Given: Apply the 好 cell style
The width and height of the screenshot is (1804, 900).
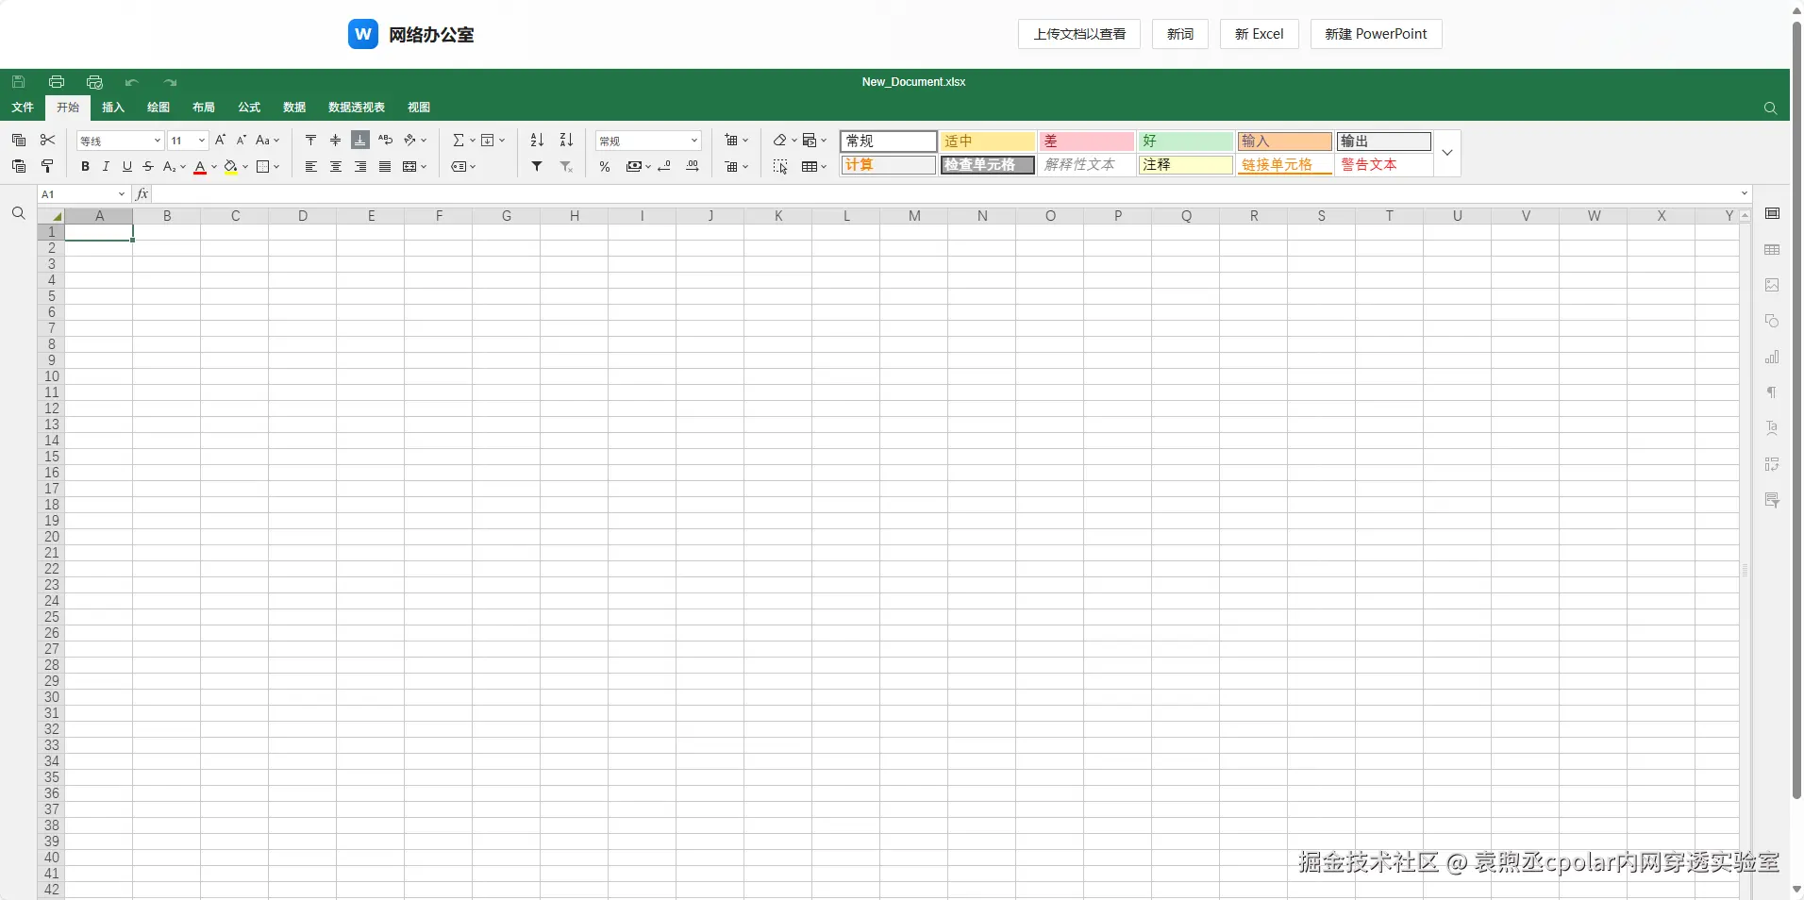Looking at the screenshot, I should point(1185,141).
